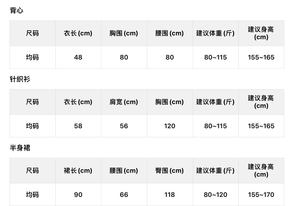The height and width of the screenshot is (206, 294).
Task: Select the 裙长 (cm) column header
Action: (x=78, y=171)
